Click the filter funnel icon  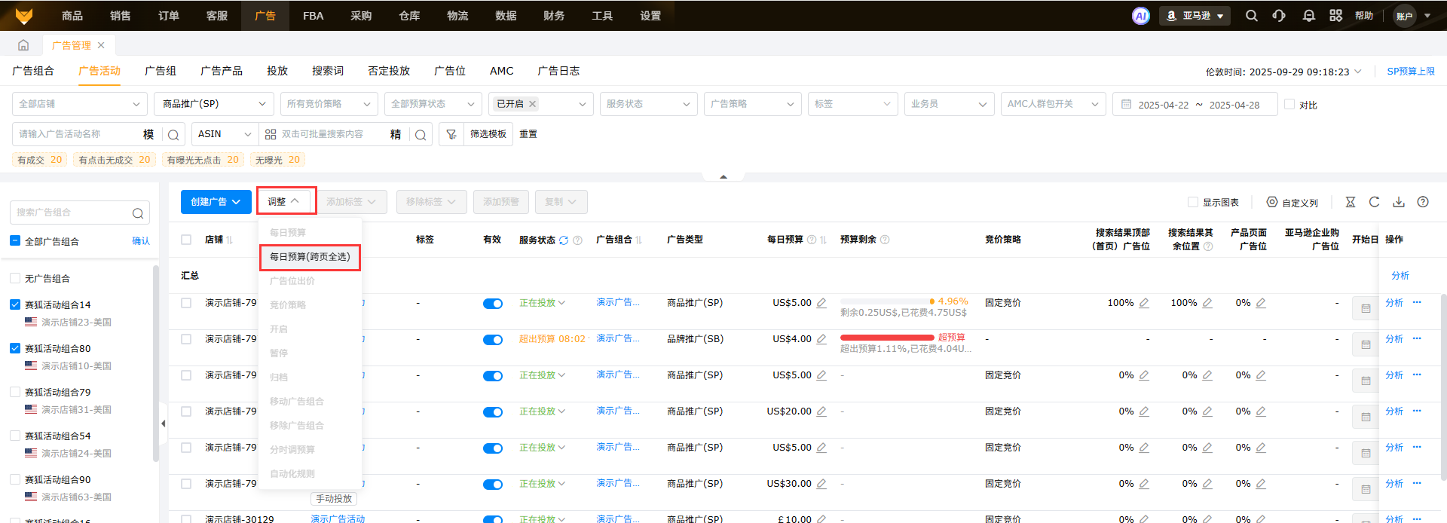click(451, 134)
